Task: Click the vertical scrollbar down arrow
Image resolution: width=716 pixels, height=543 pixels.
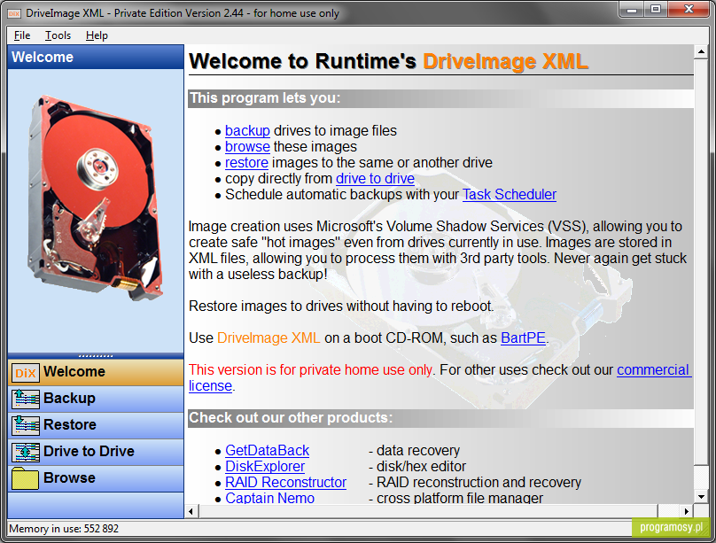Action: (701, 496)
